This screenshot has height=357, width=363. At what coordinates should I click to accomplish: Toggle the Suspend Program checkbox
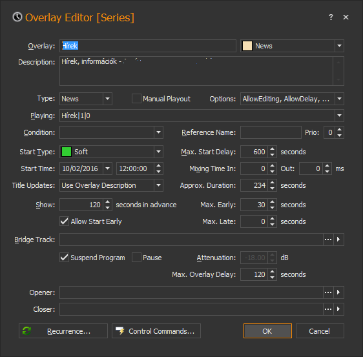64,258
